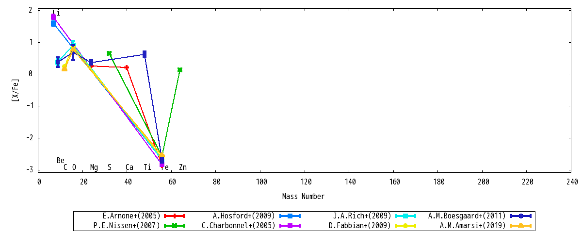Viewport: 582px width, 233px height.
Task: Click the Mass Number axis label
Action: tap(304, 197)
